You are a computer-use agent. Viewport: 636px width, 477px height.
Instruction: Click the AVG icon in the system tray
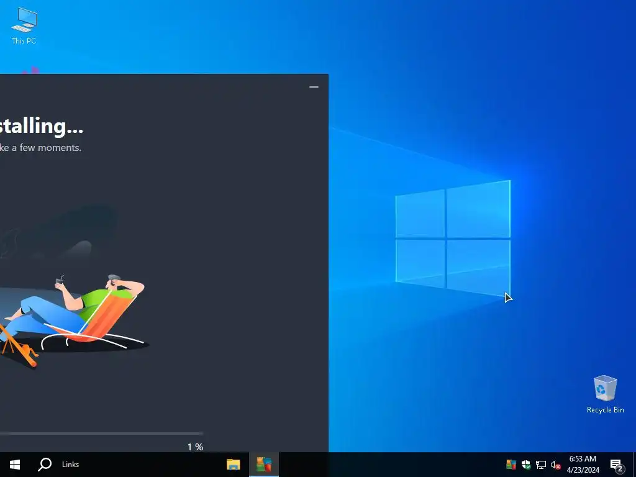[511, 465]
